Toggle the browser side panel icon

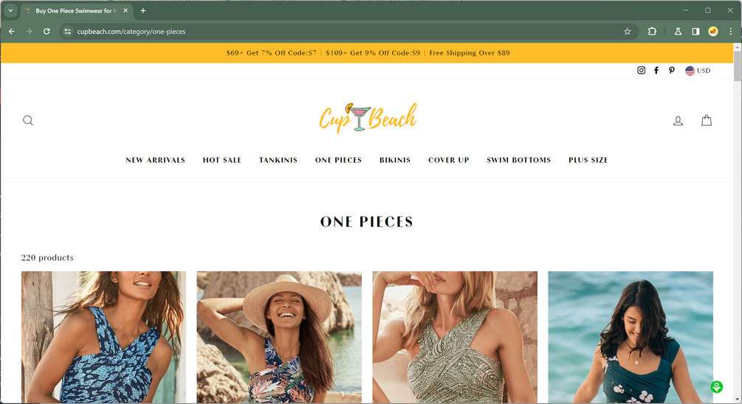(x=695, y=31)
